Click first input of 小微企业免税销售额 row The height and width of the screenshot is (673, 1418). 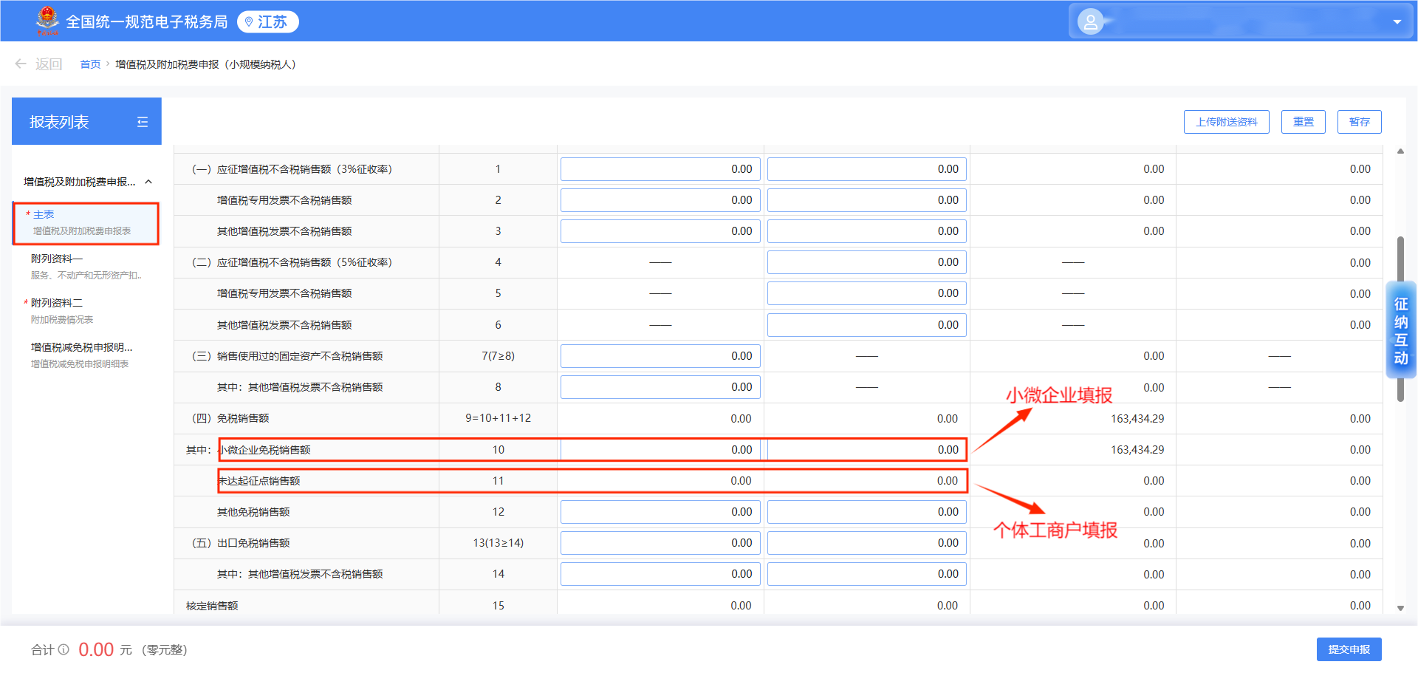point(660,450)
